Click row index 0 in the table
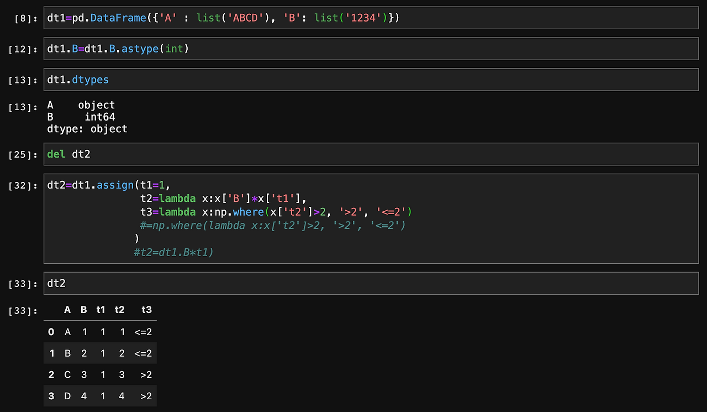The height and width of the screenshot is (412, 707). pos(51,332)
